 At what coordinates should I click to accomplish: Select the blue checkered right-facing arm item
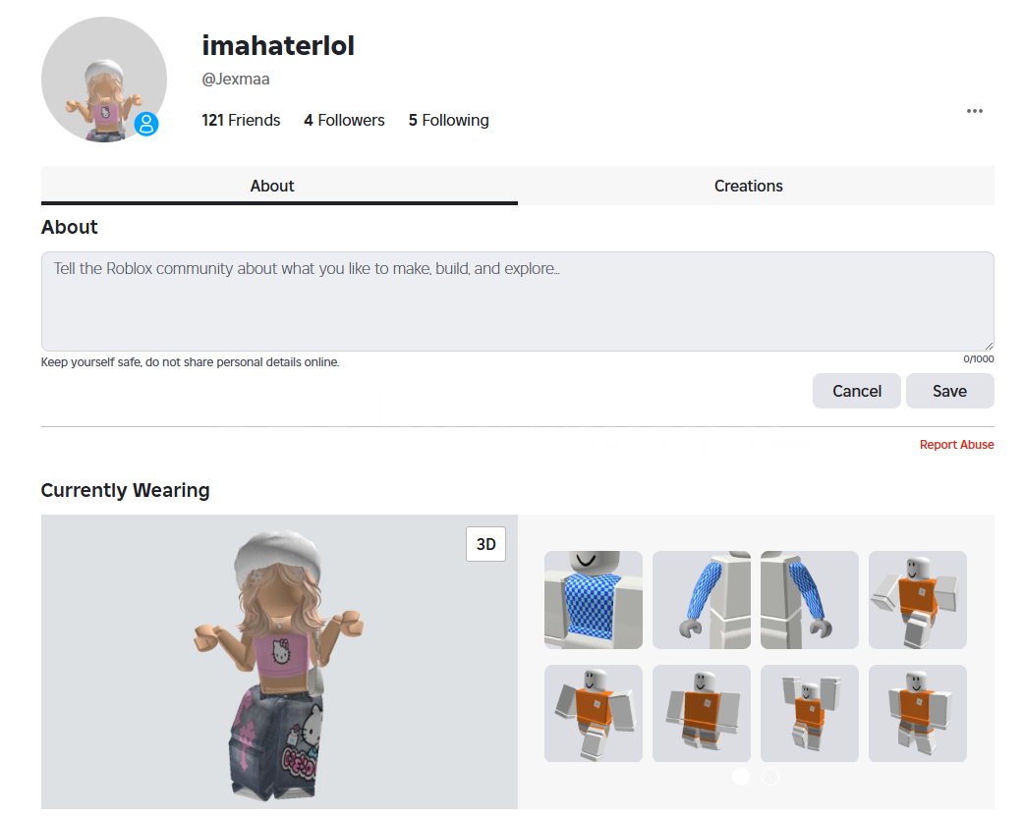(809, 599)
